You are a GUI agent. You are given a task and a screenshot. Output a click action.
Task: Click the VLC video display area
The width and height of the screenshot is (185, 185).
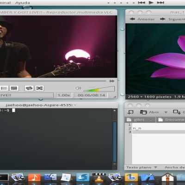coord(58,46)
